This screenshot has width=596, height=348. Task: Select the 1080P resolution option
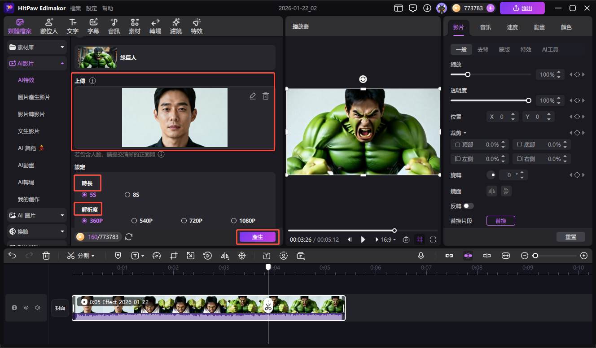(x=234, y=220)
